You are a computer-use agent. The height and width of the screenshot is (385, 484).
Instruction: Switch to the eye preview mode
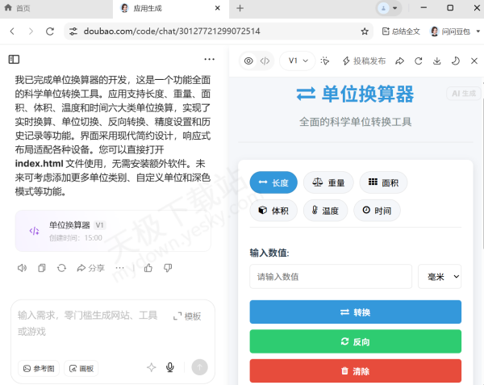point(248,61)
